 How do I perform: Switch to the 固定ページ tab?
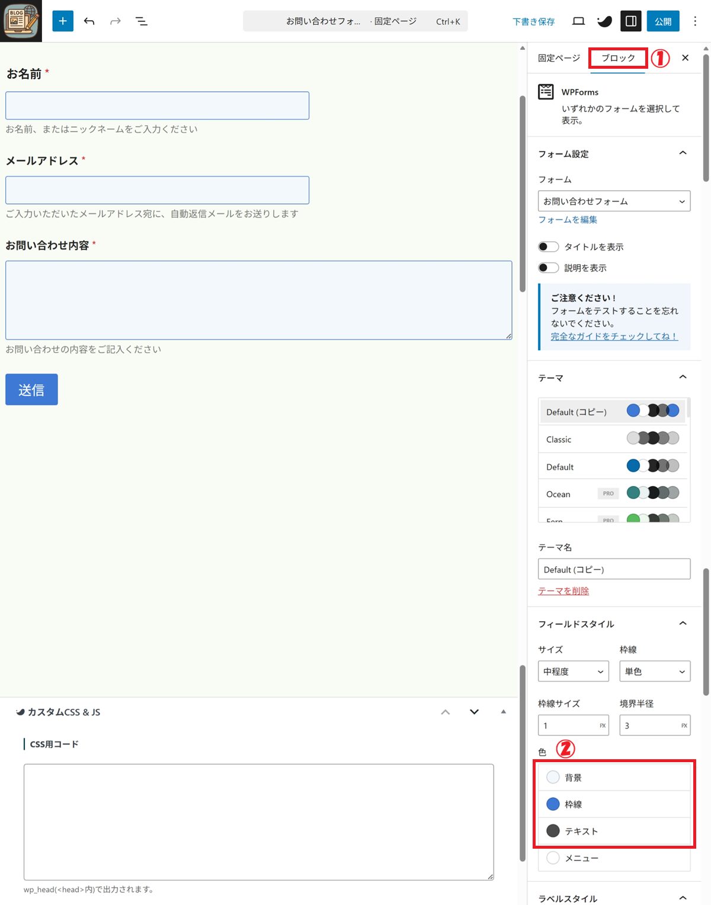559,58
